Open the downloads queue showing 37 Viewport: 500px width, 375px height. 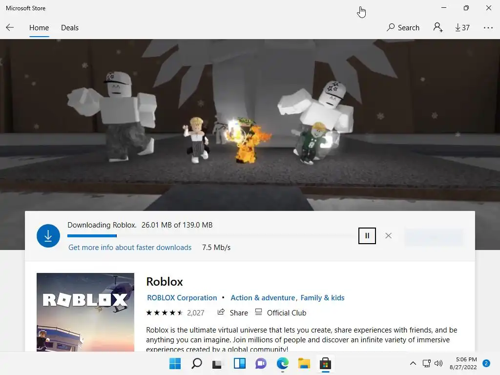tap(462, 28)
